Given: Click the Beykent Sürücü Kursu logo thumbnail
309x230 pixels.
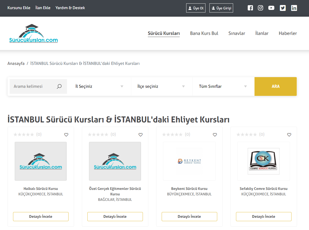Looking at the screenshot, I should [x=189, y=161].
